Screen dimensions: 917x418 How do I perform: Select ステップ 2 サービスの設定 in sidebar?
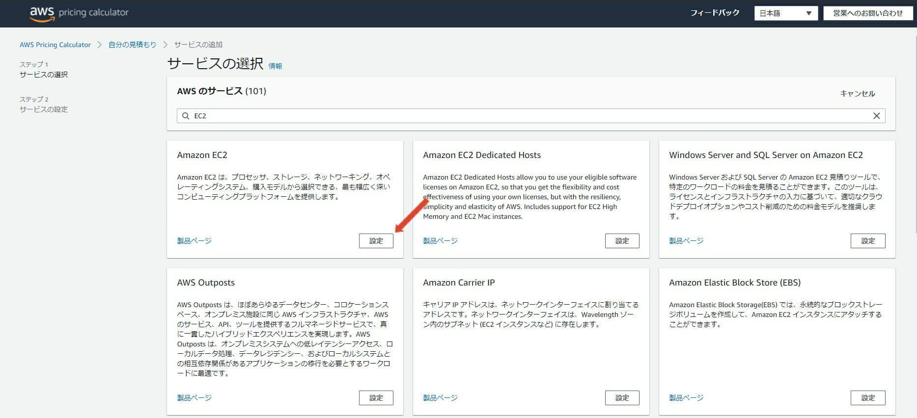tap(44, 104)
